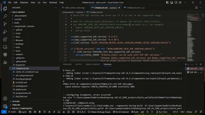
Task: Open the ESP-IDF Explorer icon in activity bar
Action: point(5,55)
